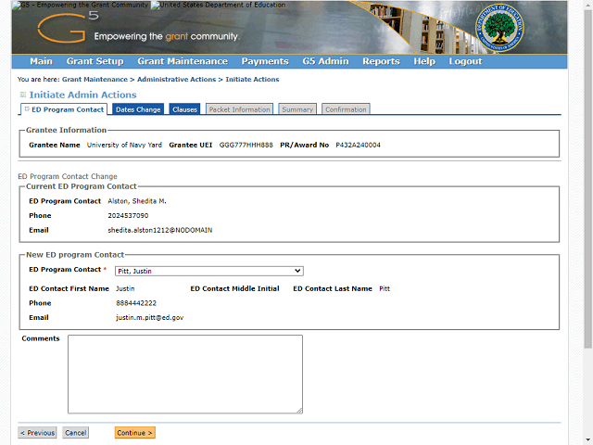Select the ED Program Contact tab
The image size is (593, 445).
point(64,109)
